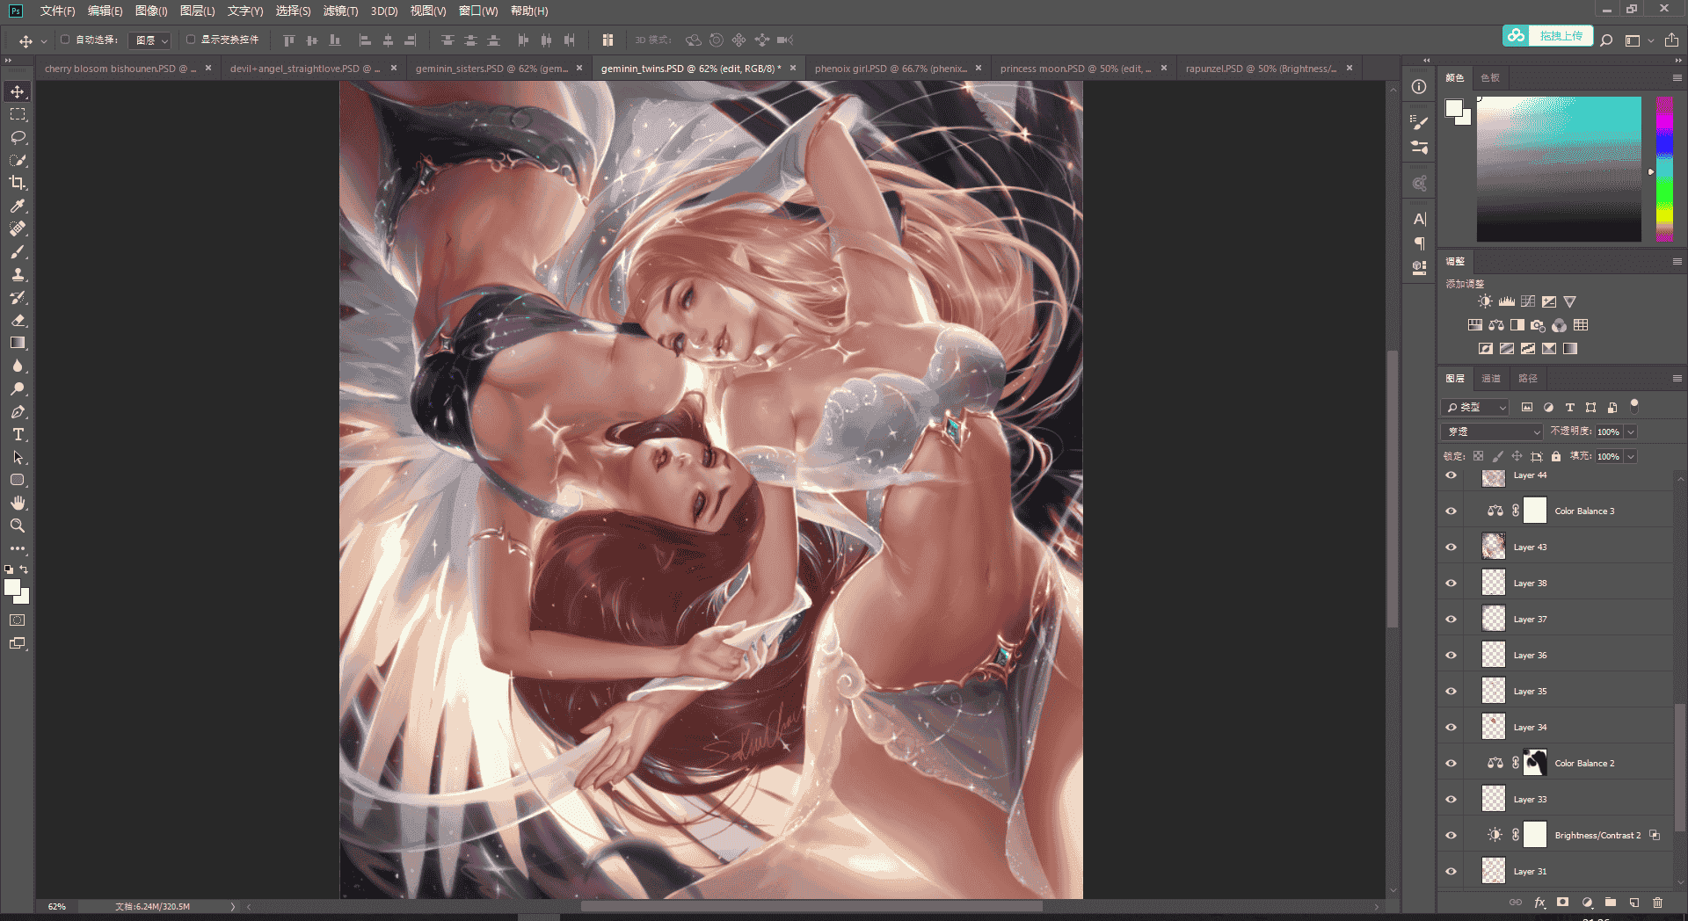
Task: Add a Levels adjustment
Action: pyautogui.click(x=1507, y=301)
